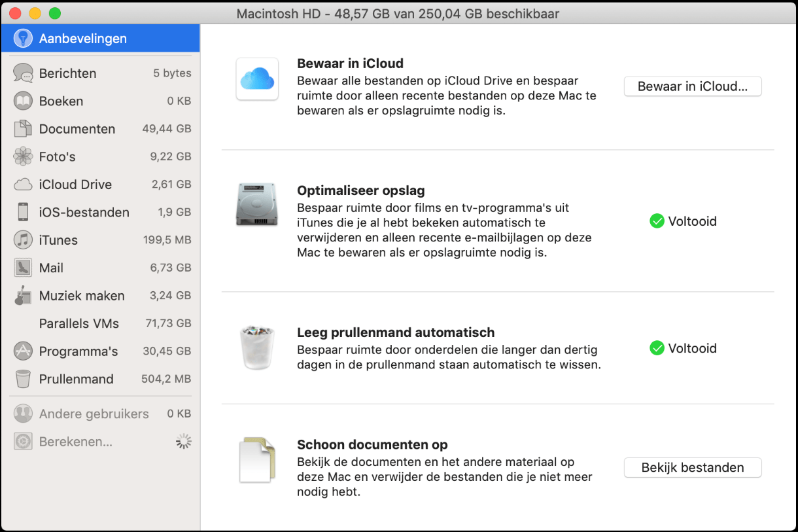798x532 pixels.
Task: Click the iTunes music note icon
Action: tap(23, 240)
